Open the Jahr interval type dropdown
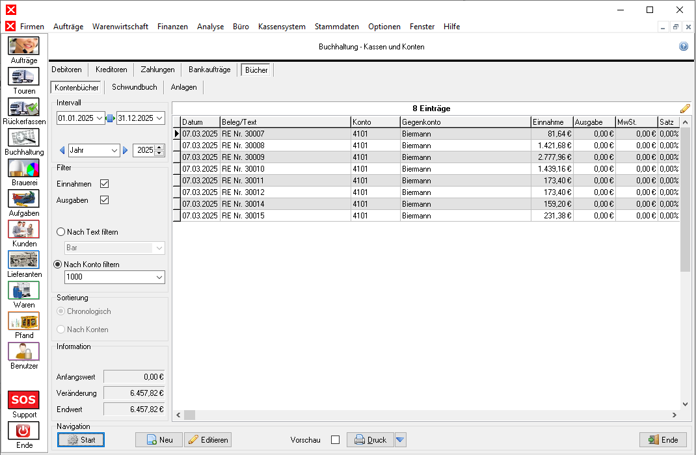This screenshot has height=455, width=696. point(114,150)
